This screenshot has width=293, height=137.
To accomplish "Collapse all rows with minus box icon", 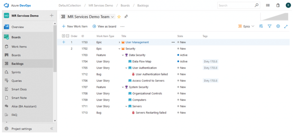I will (x=68, y=36).
